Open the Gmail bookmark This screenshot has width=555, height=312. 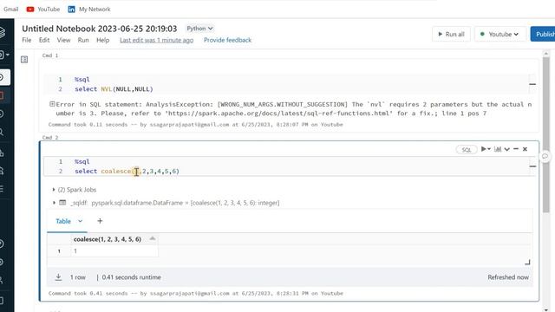point(10,10)
